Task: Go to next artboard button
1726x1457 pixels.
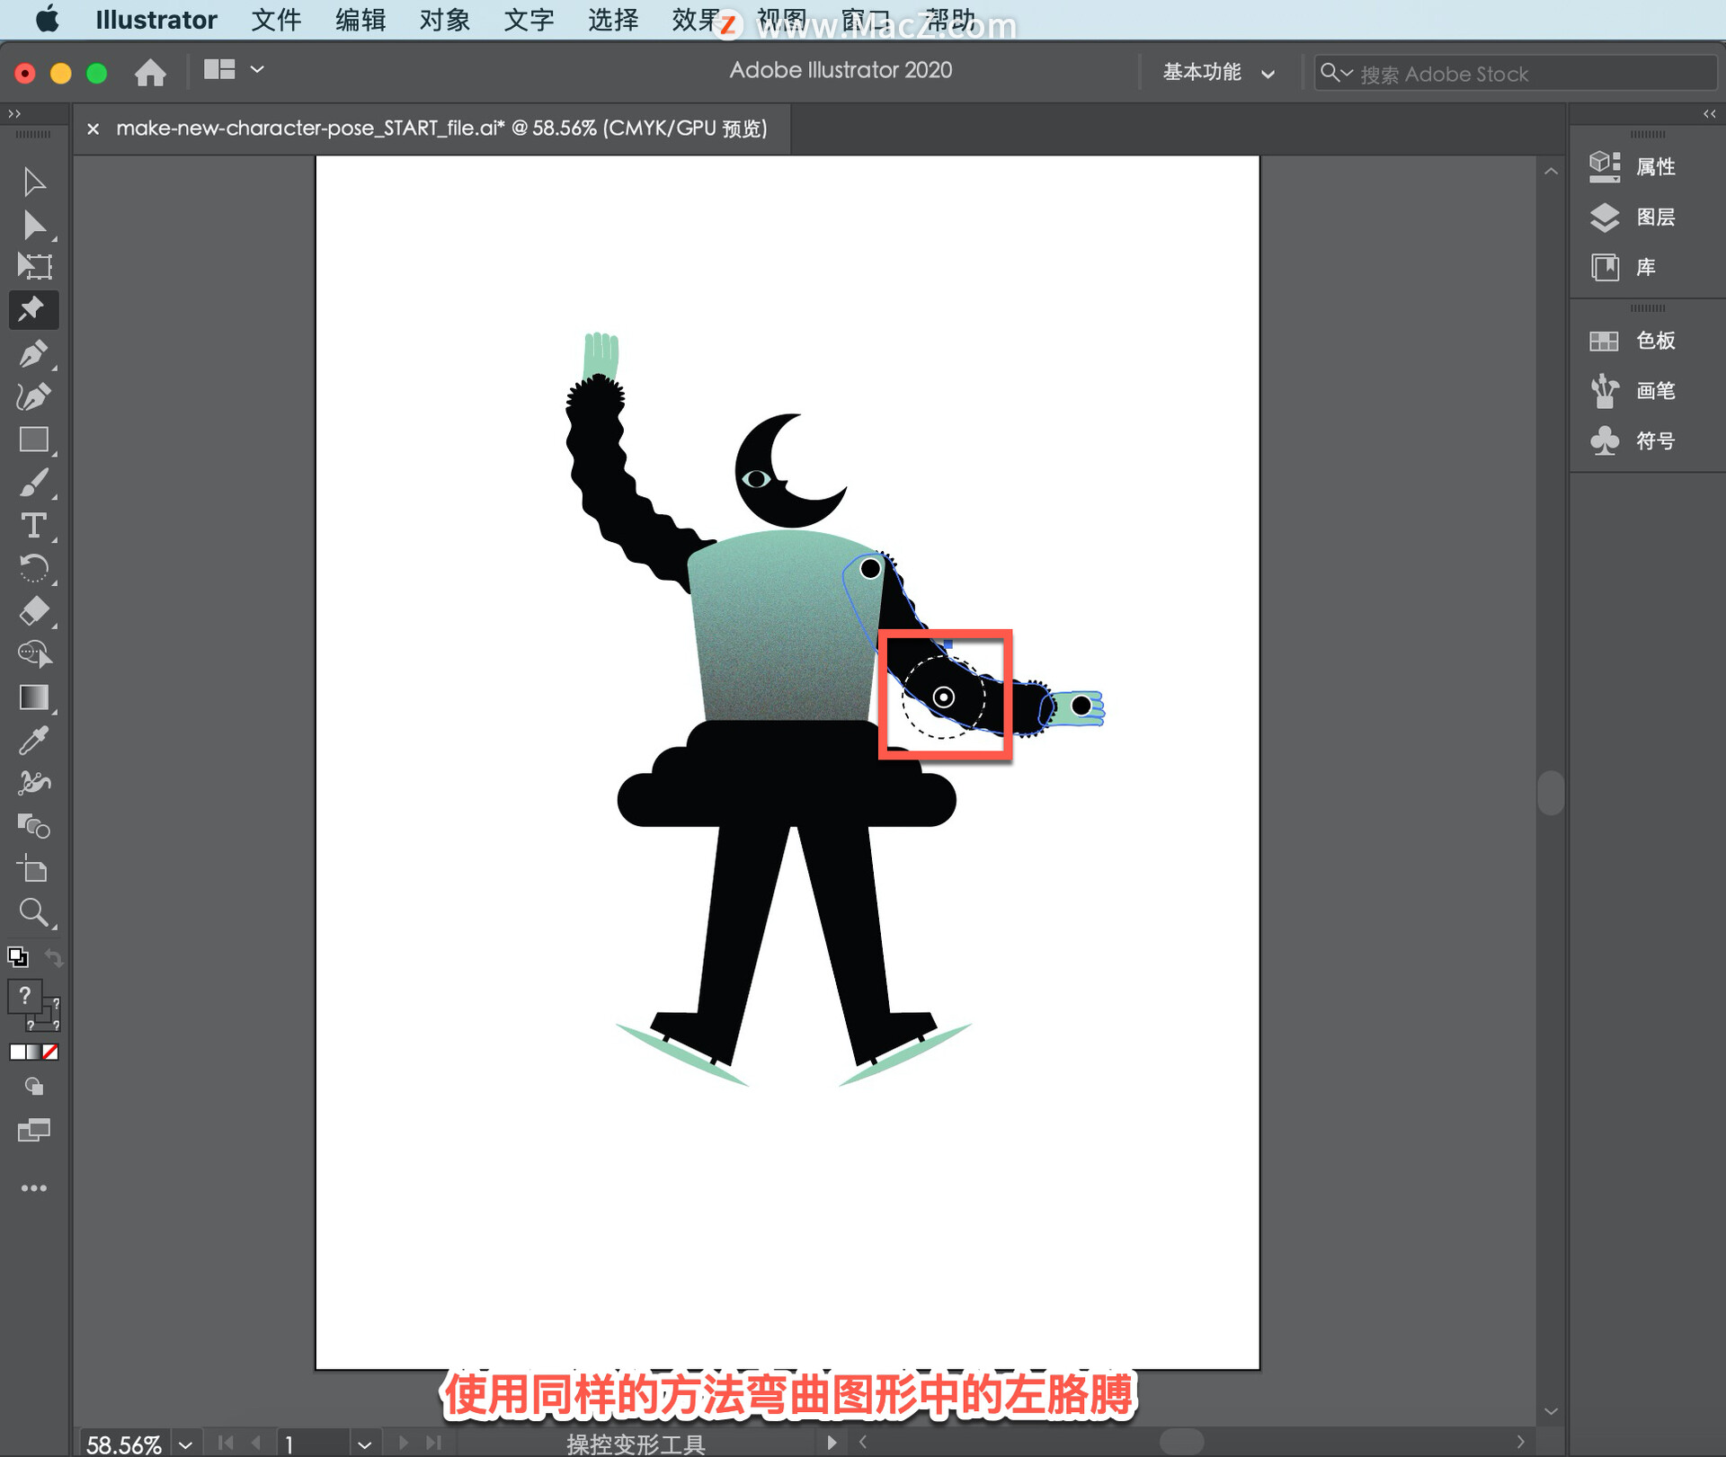Action: [403, 1443]
